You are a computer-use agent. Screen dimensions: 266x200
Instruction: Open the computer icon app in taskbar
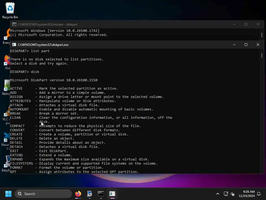point(89,194)
